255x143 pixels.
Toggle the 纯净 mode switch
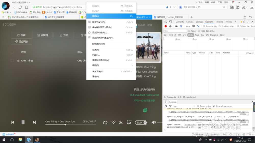(x=141, y=122)
